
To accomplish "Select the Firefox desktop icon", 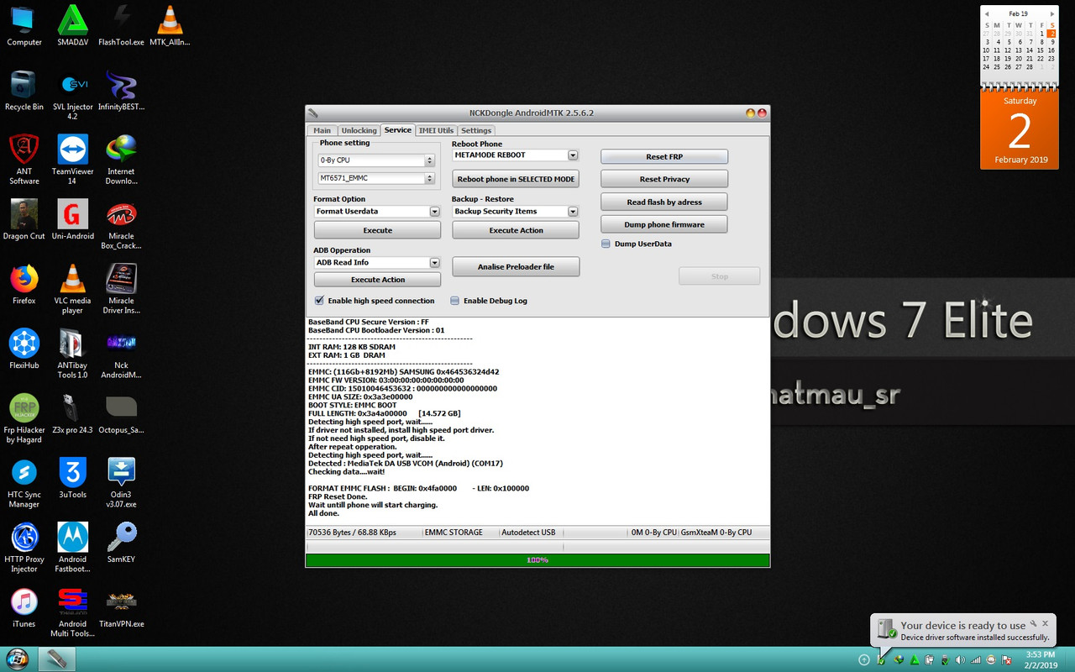I will 24,284.
